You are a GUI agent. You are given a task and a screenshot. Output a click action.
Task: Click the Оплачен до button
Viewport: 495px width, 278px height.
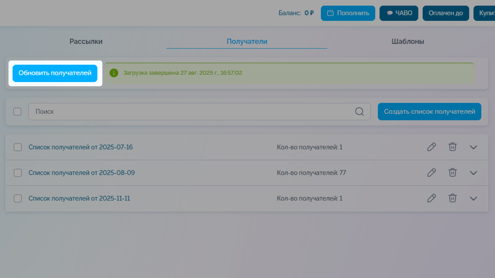click(445, 13)
